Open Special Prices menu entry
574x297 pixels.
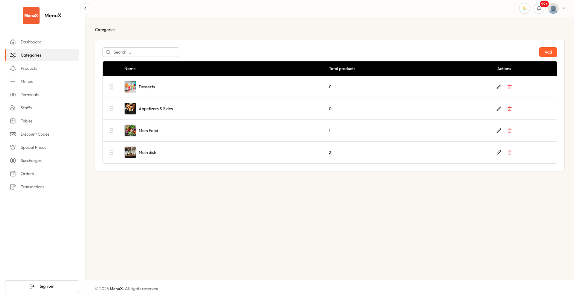(x=42, y=147)
